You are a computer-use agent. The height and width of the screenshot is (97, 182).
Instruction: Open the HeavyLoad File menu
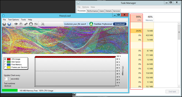coord(5,20)
